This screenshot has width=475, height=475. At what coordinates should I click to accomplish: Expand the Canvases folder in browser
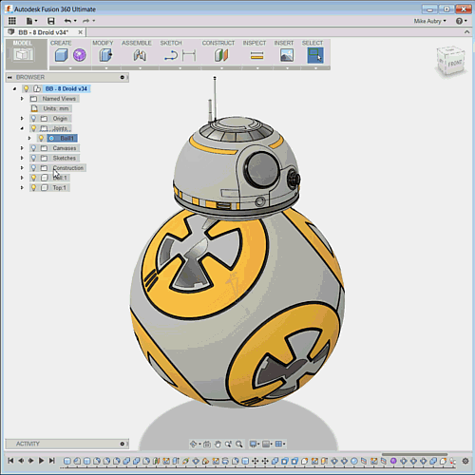click(x=22, y=148)
